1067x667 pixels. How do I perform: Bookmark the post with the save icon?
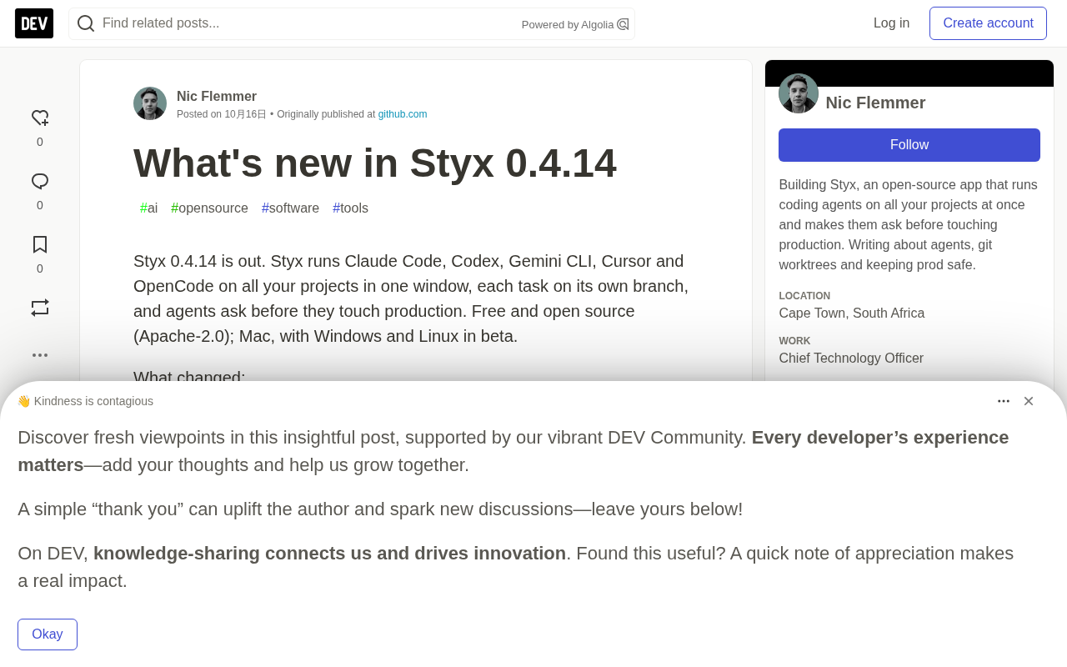(x=40, y=244)
